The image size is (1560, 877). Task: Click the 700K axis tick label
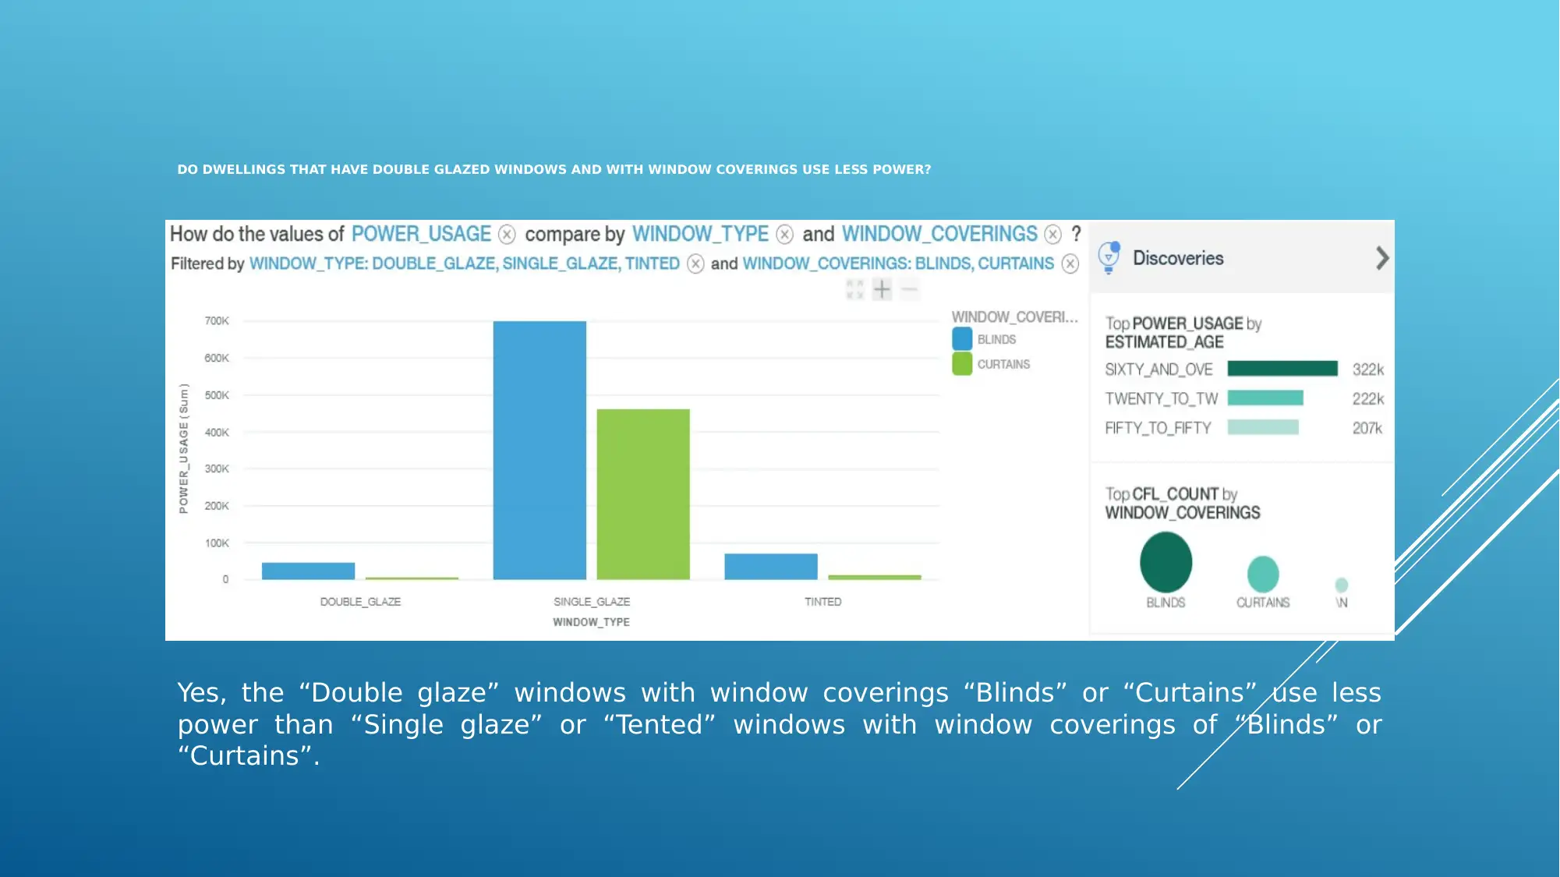pyautogui.click(x=217, y=321)
